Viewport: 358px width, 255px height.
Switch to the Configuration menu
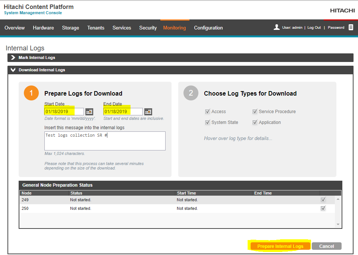(x=208, y=28)
